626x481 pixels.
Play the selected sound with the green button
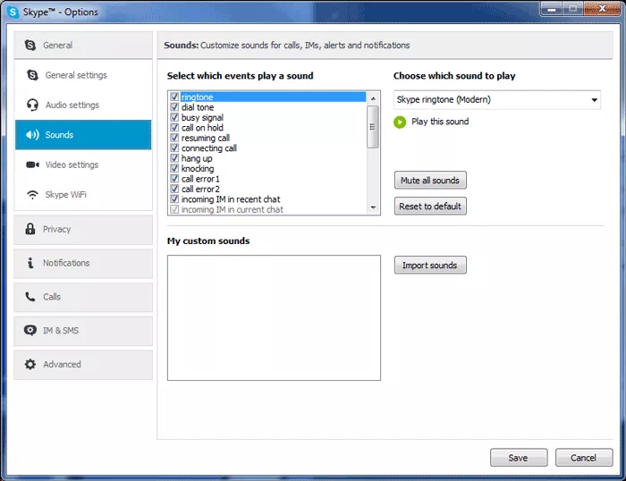coord(400,122)
